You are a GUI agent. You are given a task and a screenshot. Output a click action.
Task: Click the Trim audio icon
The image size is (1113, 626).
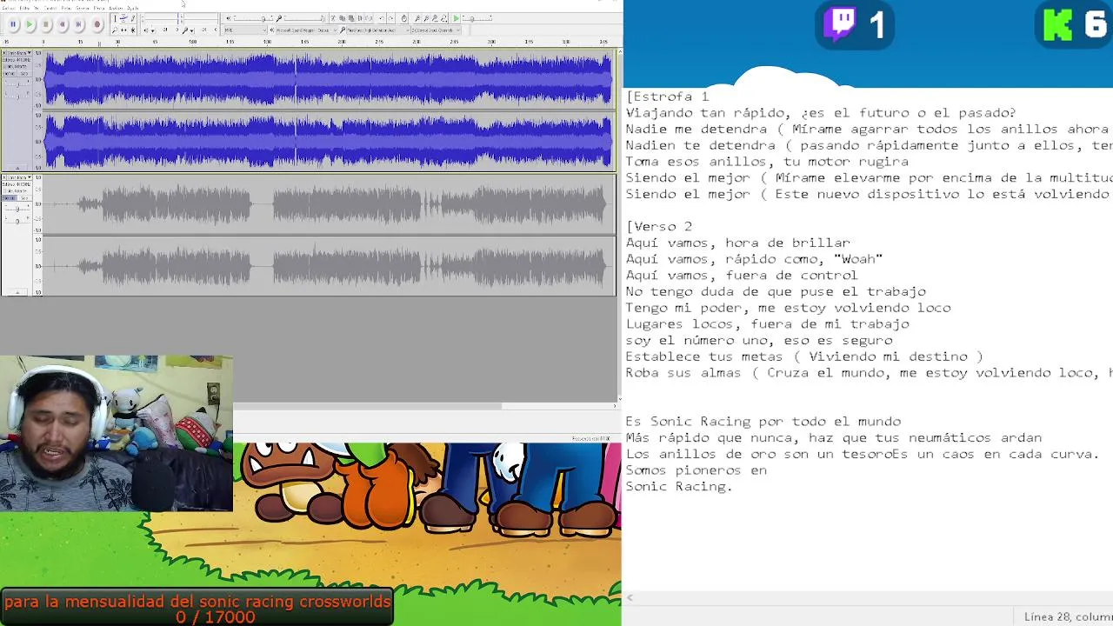coord(360,18)
